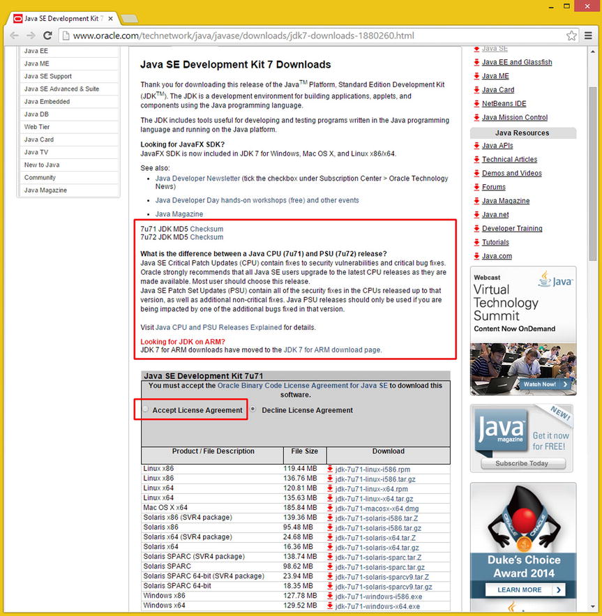Click download icon beside jdk-7u71-windows-i586.exe

tap(330, 596)
